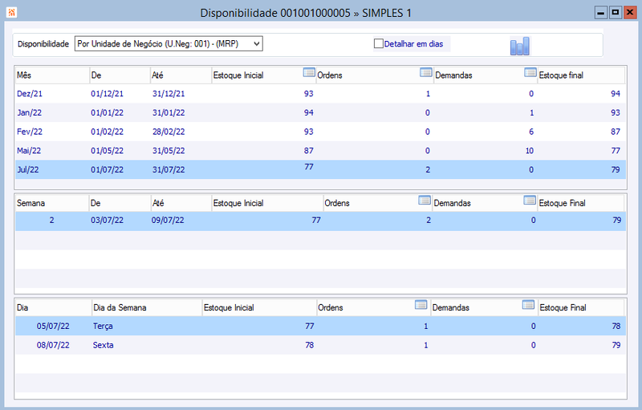Click date 28/02/22 in Até column

169,132
